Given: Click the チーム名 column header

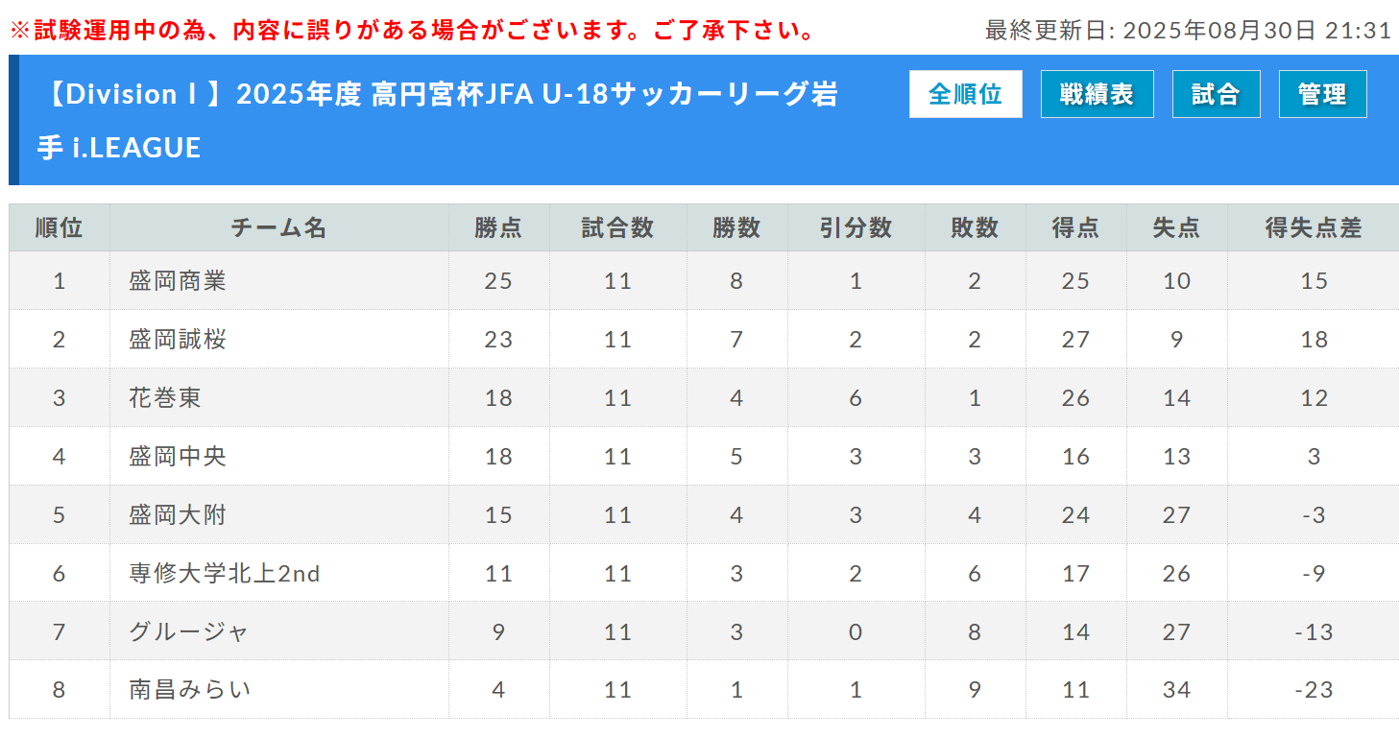Looking at the screenshot, I should 278,227.
